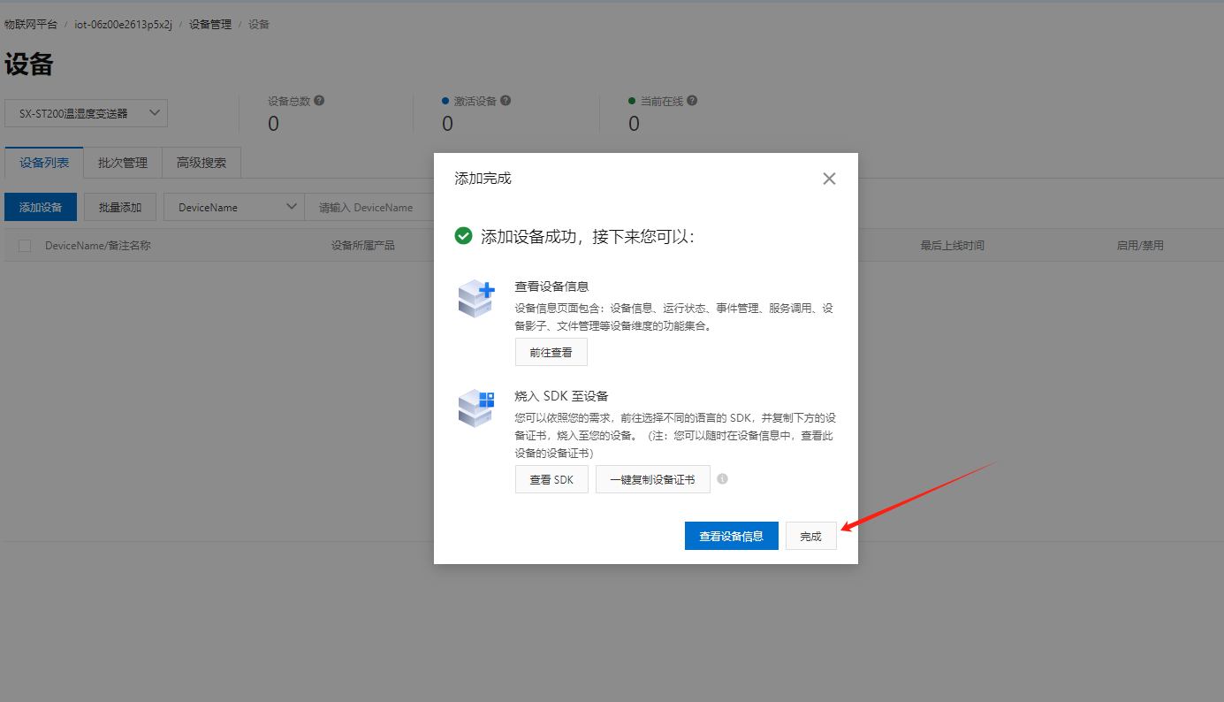1224x702 pixels.
Task: Close the 添加完成 dialog with X
Action: point(829,179)
